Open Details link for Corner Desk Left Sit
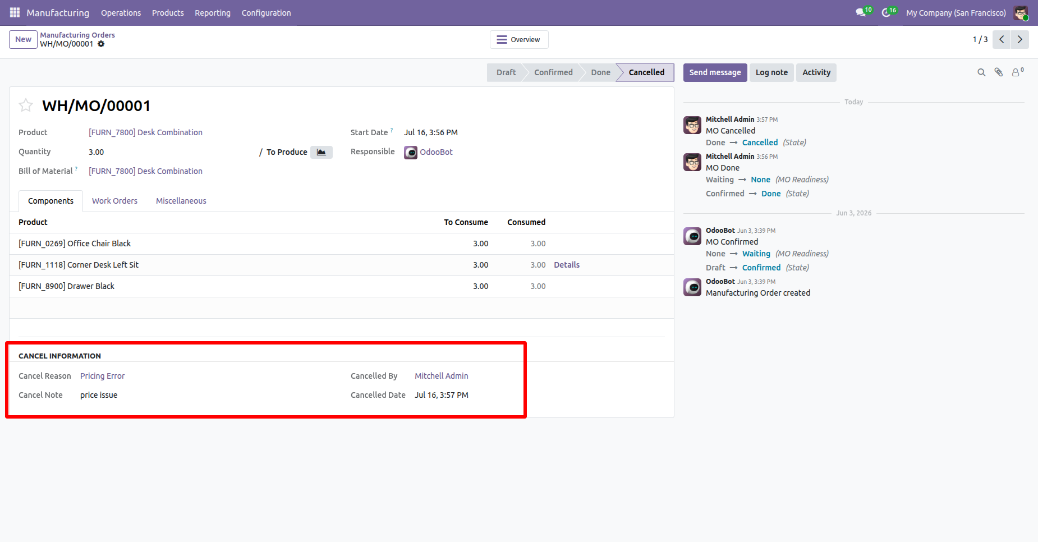1038x542 pixels. (x=567, y=265)
